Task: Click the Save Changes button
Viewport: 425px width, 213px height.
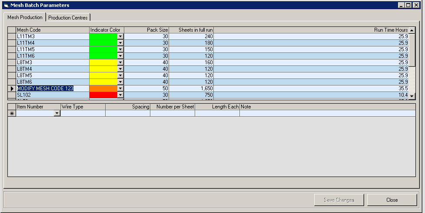Action: coord(339,200)
